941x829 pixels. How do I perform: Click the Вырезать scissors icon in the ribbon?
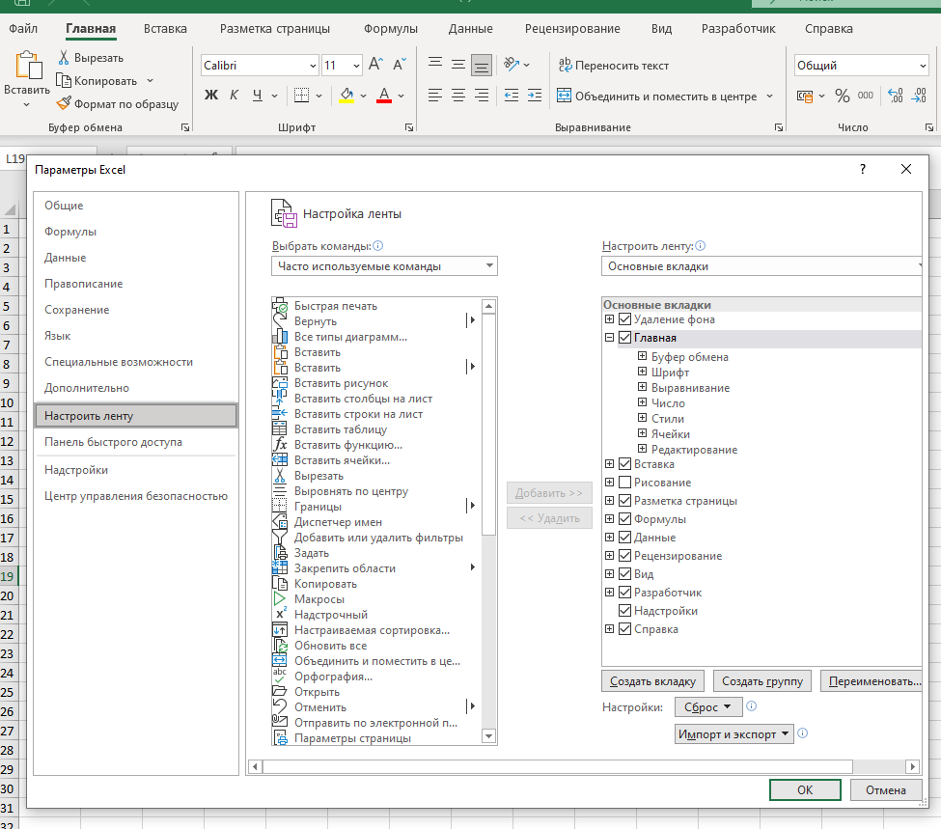(64, 58)
